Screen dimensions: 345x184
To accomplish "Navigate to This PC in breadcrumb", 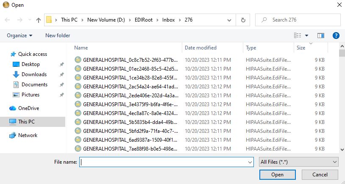I will (x=70, y=20).
